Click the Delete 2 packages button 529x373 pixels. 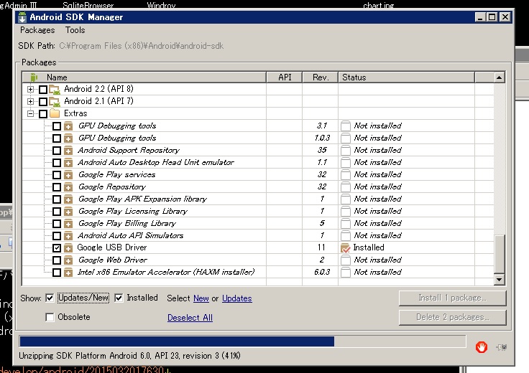coord(452,317)
